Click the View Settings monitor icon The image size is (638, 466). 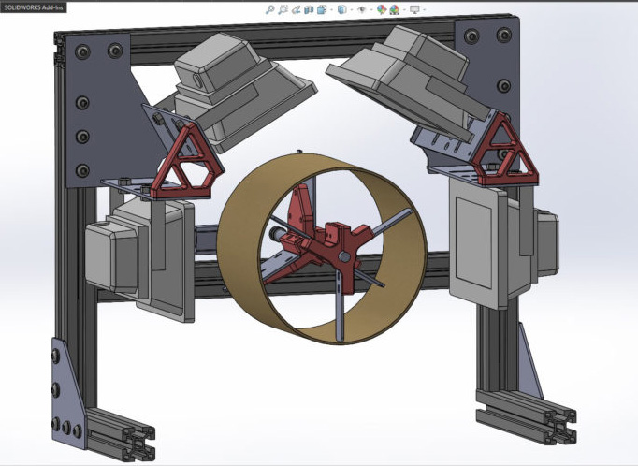413,9
